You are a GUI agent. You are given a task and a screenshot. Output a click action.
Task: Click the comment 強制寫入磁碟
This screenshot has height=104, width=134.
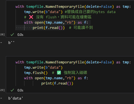(75, 73)
